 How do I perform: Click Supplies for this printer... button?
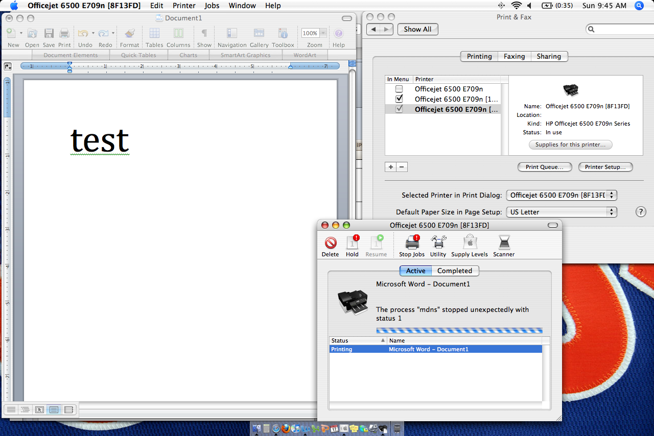click(x=570, y=145)
